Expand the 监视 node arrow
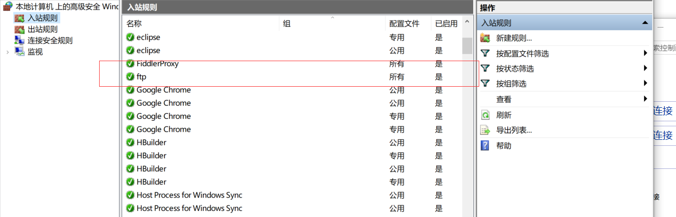Image resolution: width=676 pixels, height=217 pixels. tap(7, 52)
